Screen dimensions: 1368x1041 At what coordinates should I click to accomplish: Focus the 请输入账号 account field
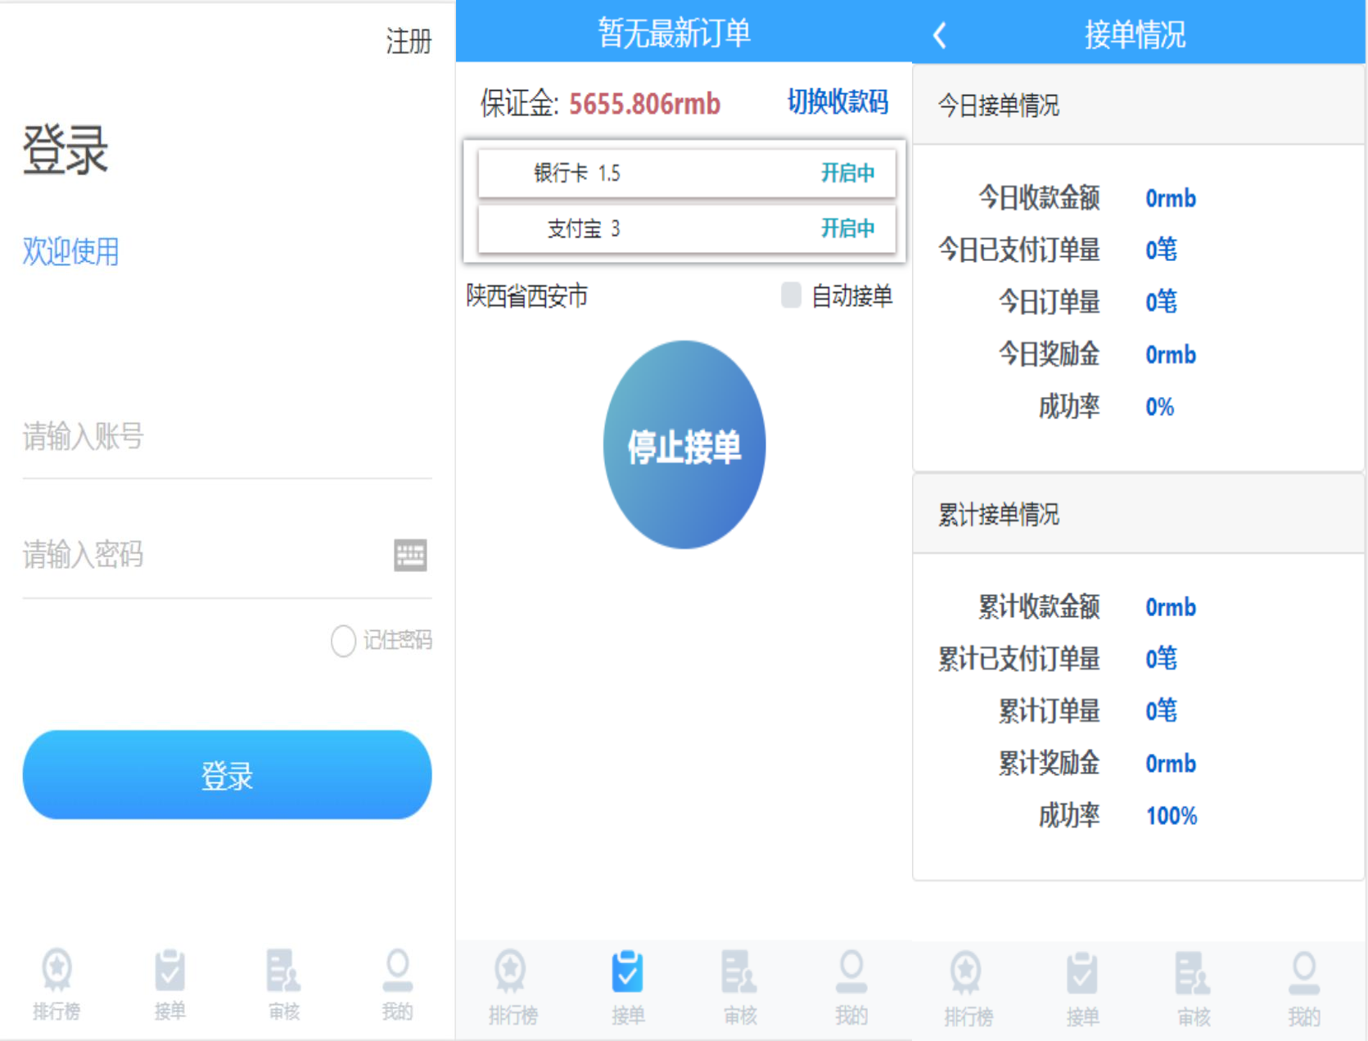click(x=227, y=436)
